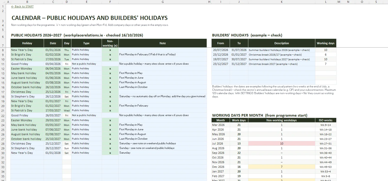
Task: Click Dec 2026 non-working weekdays value 7
Action: click(x=282, y=167)
